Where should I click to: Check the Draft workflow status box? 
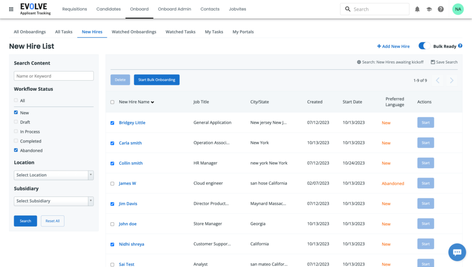click(16, 122)
